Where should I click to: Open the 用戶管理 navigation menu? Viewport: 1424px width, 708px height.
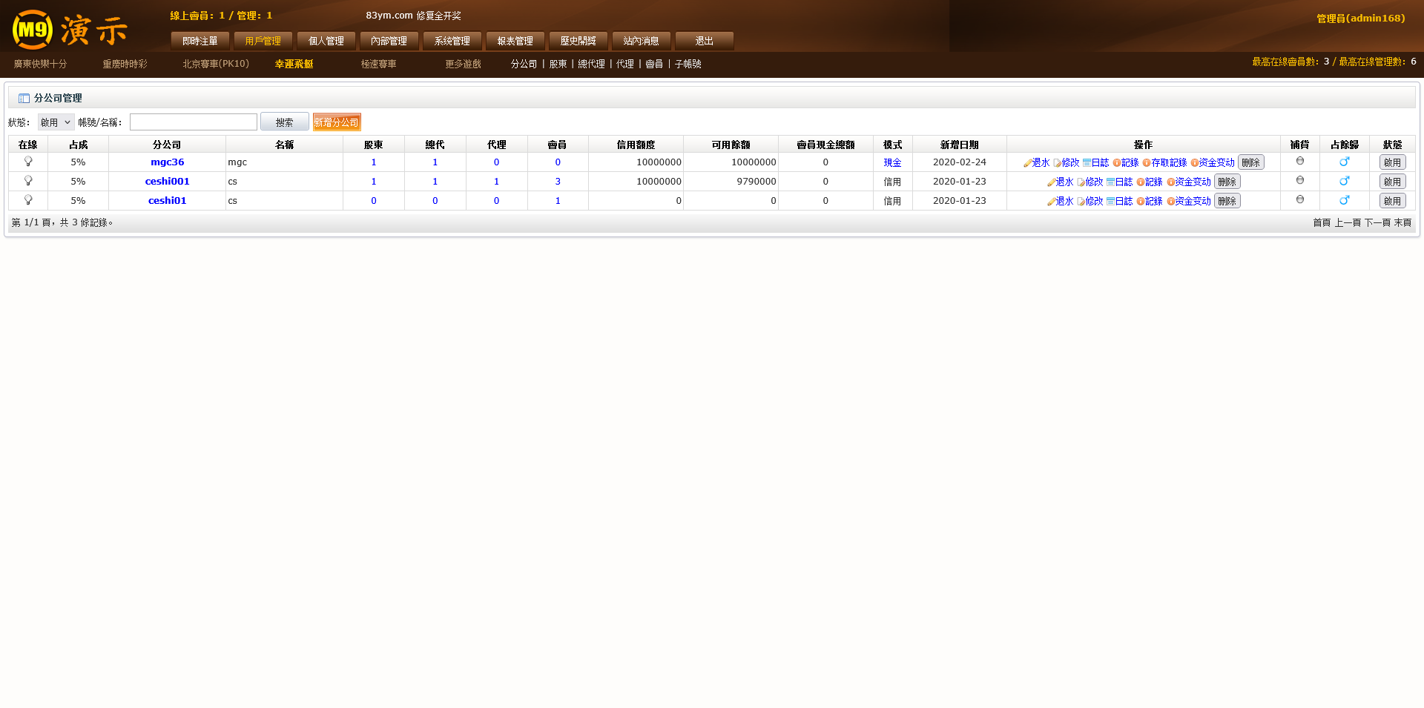[263, 41]
